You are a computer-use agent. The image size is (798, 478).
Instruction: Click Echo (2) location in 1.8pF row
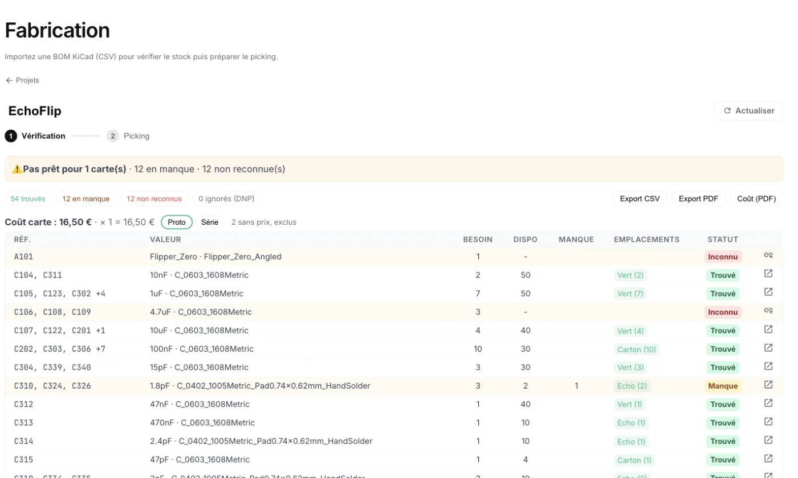[632, 386]
